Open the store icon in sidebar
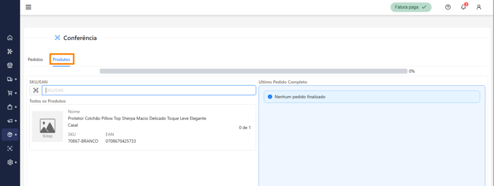 pyautogui.click(x=10, y=65)
